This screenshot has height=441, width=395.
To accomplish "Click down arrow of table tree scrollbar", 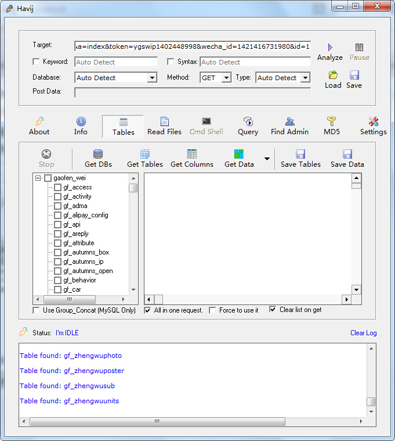I will point(133,290).
